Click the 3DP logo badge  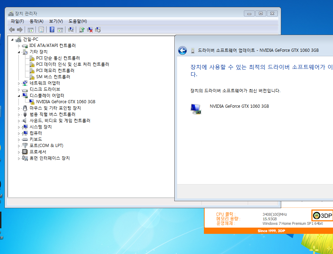(x=322, y=216)
